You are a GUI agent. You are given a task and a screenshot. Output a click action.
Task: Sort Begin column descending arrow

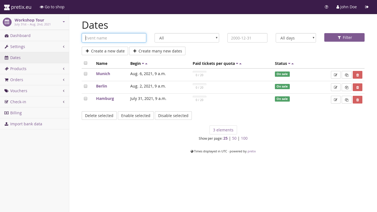(143, 64)
